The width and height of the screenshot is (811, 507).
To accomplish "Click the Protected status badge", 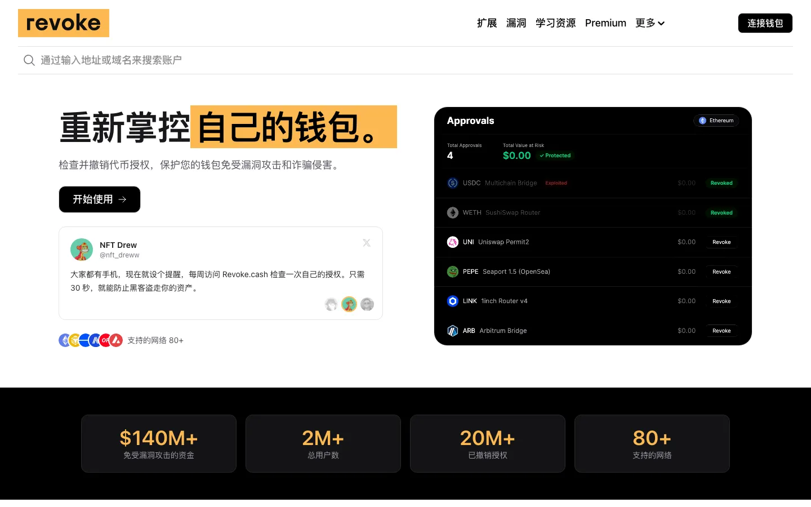I will pyautogui.click(x=555, y=155).
